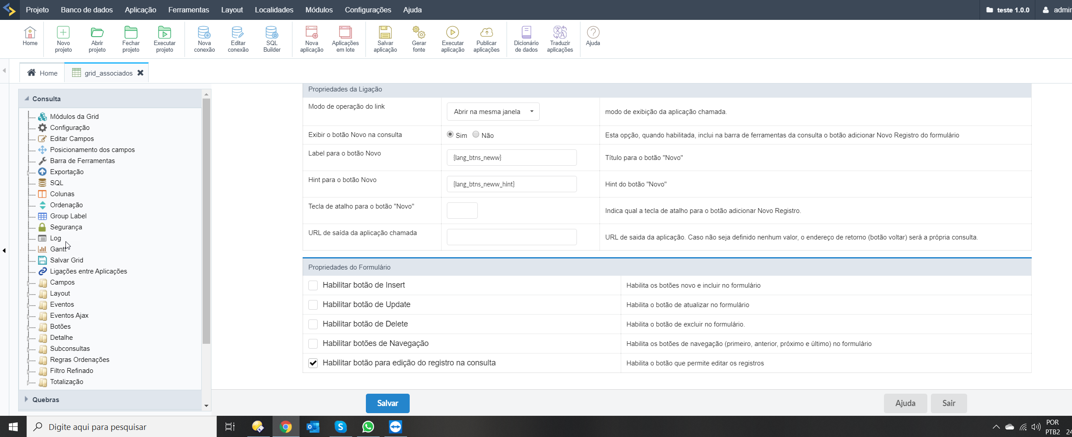The height and width of the screenshot is (437, 1072).
Task: Open the Banco de dados menu
Action: tap(87, 10)
